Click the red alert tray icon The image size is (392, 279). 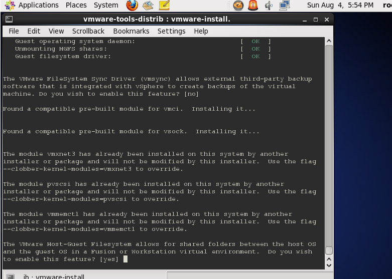[253, 5]
